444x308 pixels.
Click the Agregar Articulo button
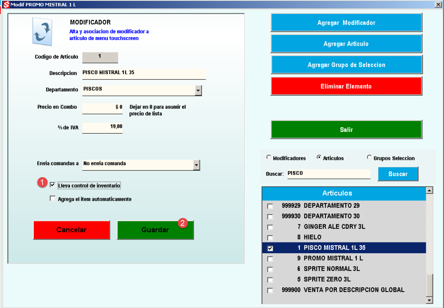pos(346,43)
